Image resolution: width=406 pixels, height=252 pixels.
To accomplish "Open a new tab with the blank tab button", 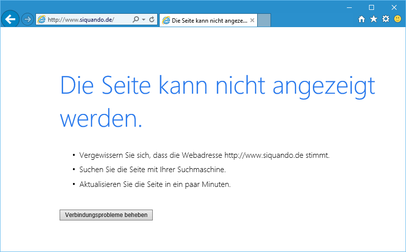I will (264, 20).
